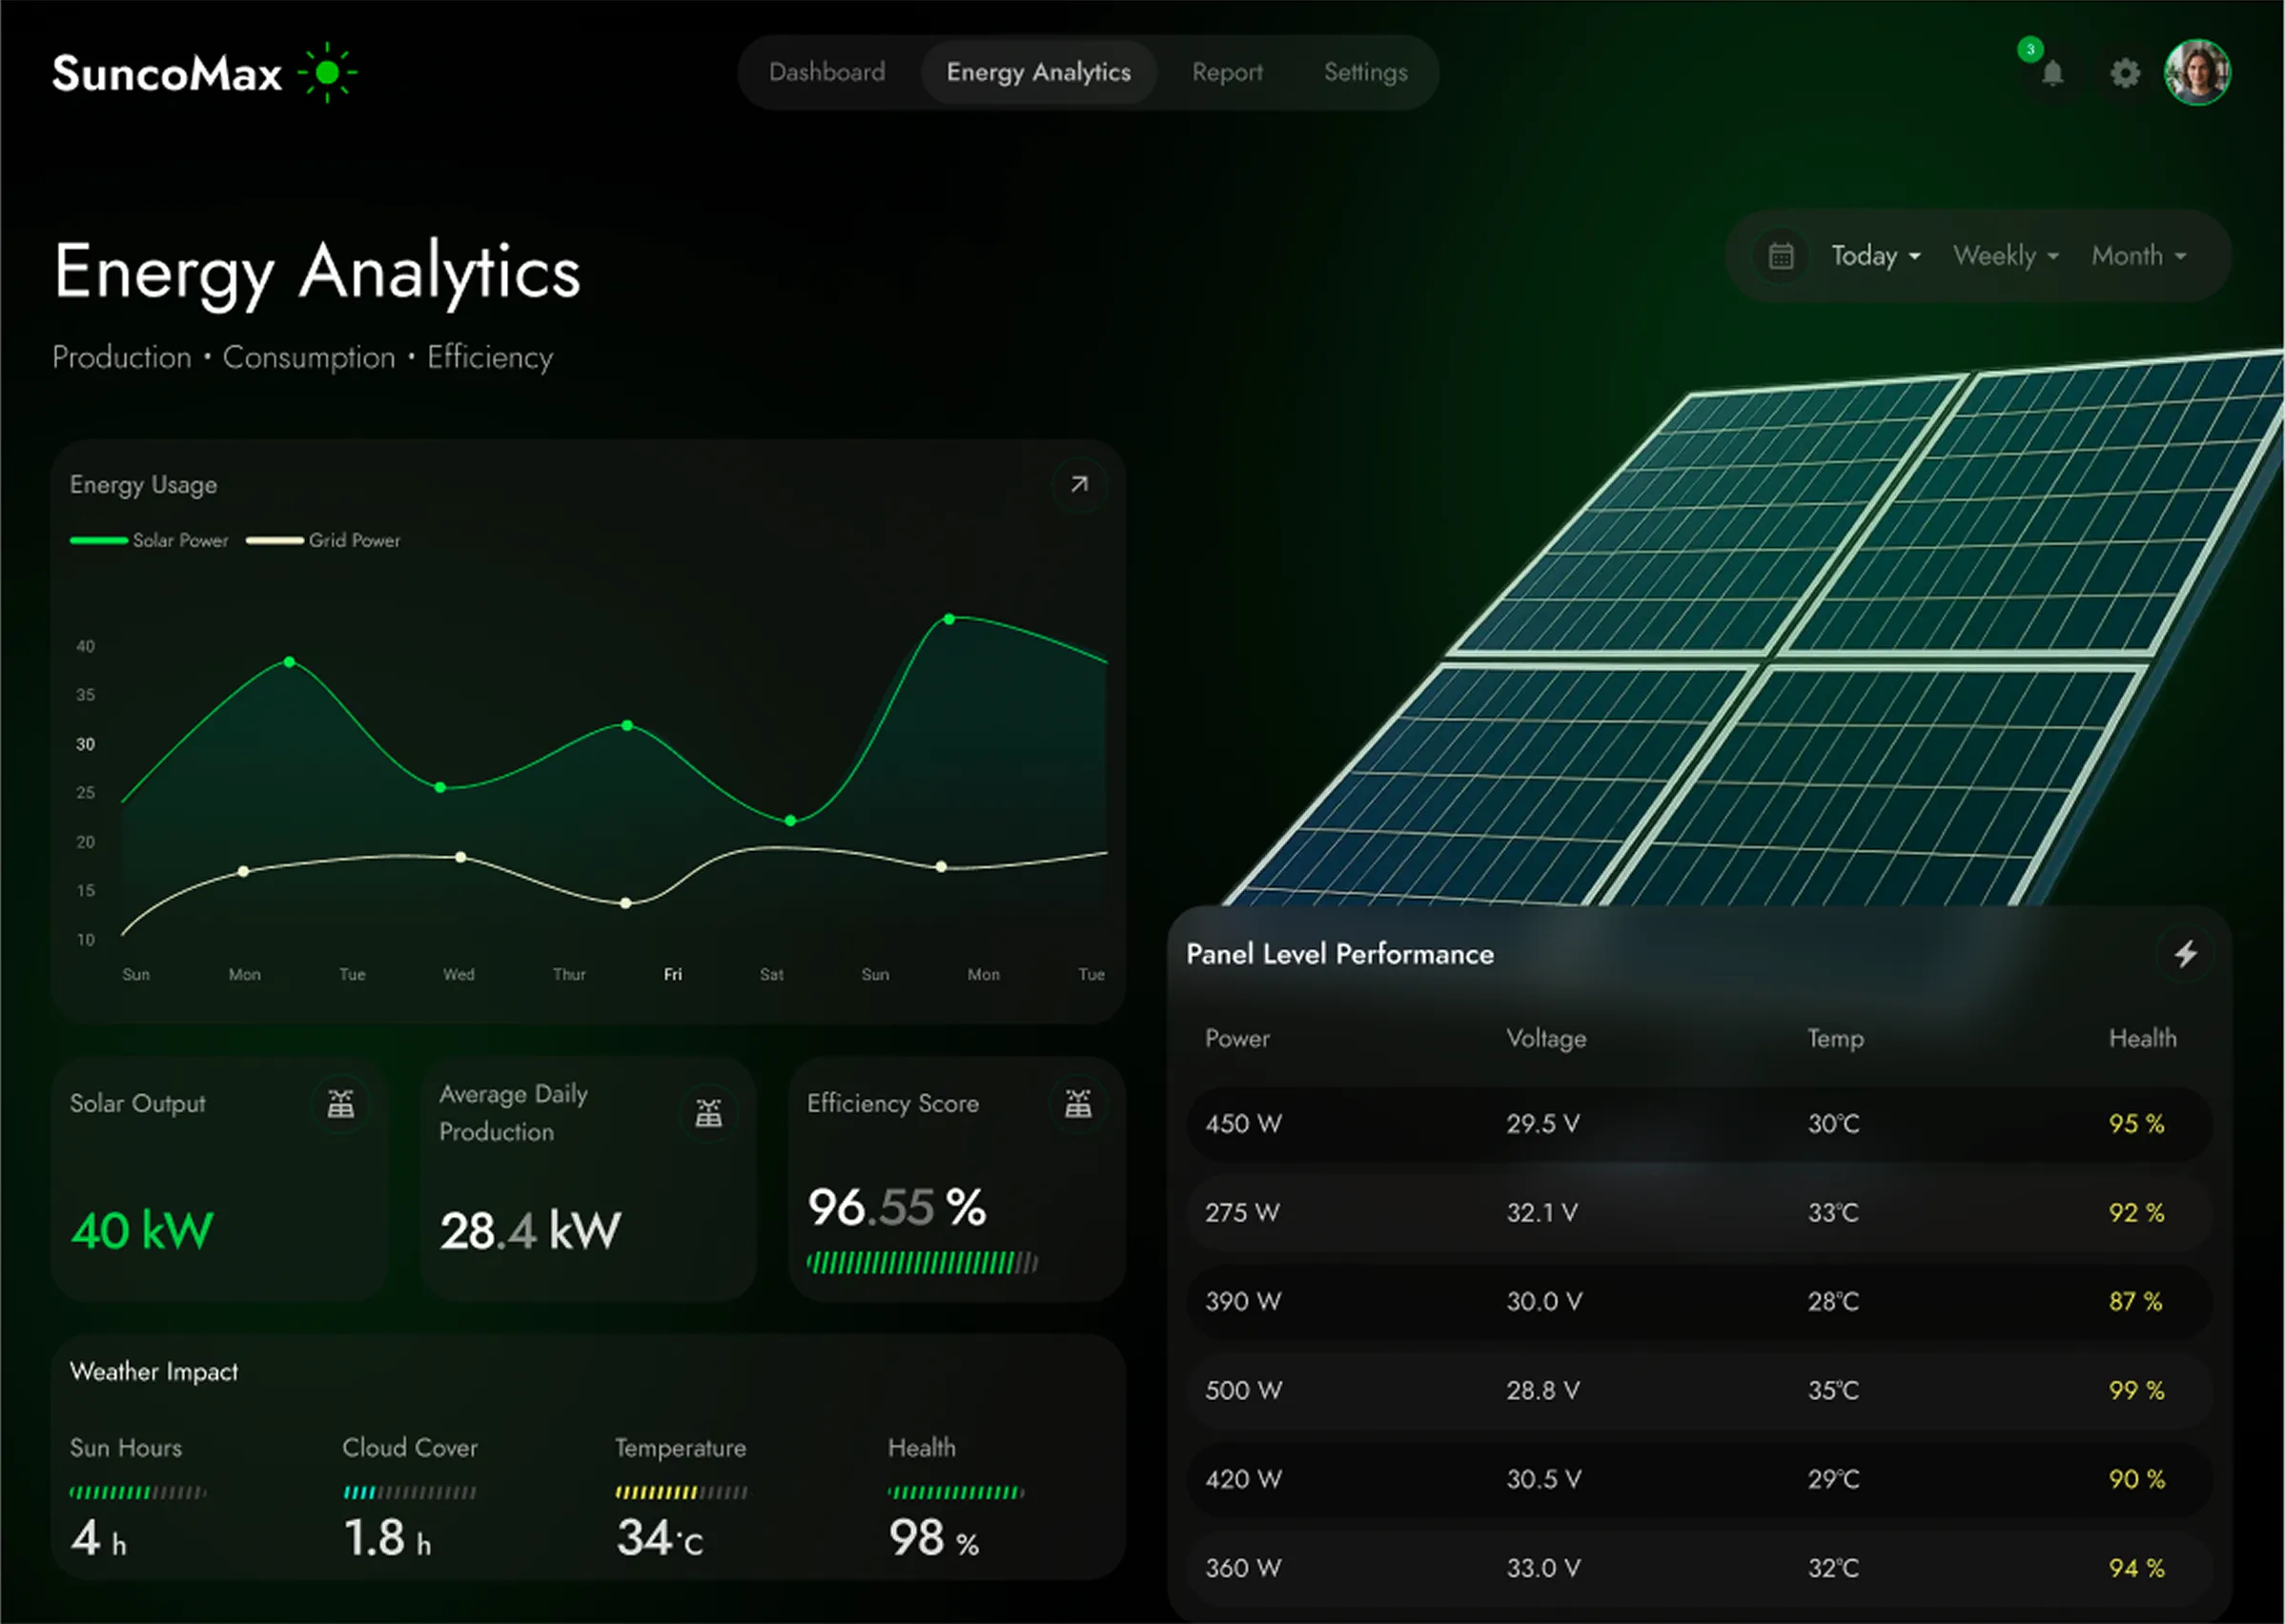Click the Efficiency Score panel icon
Viewport: 2285px width, 1624px height.
(x=1077, y=1104)
